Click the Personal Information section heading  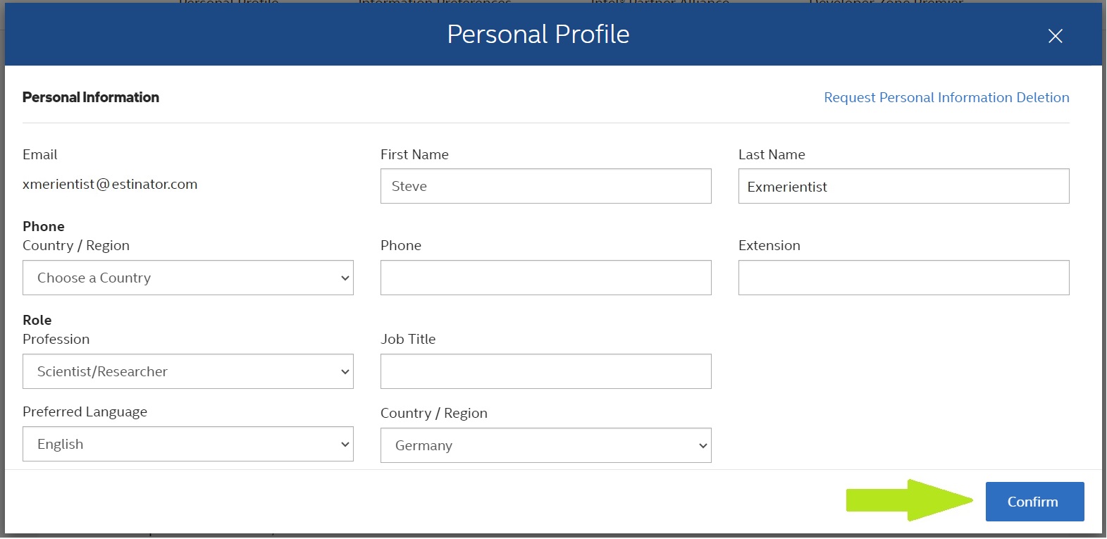pyautogui.click(x=91, y=97)
